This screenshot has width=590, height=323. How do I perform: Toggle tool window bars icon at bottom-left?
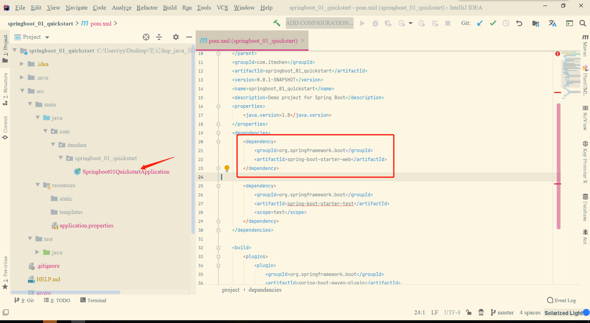coord(6,313)
